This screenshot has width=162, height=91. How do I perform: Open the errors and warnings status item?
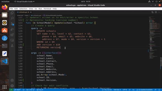[x=40, y=90]
